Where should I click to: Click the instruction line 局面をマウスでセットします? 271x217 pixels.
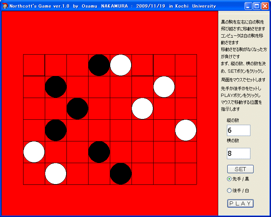coord(243,80)
